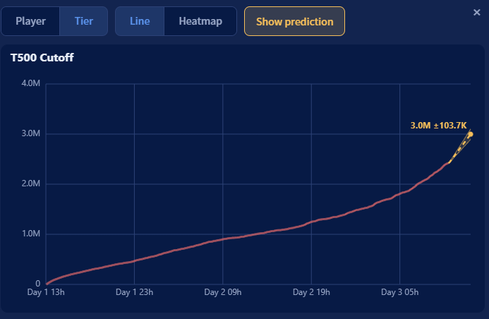The height and width of the screenshot is (319, 489).
Task: Switch to Heatmap chart mode
Action: click(x=200, y=21)
